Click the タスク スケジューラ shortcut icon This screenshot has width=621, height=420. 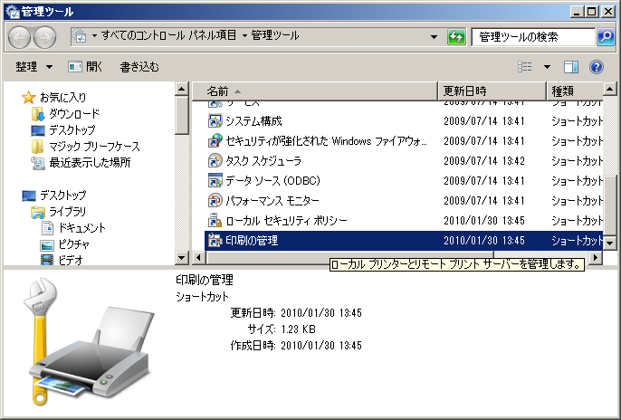(215, 160)
